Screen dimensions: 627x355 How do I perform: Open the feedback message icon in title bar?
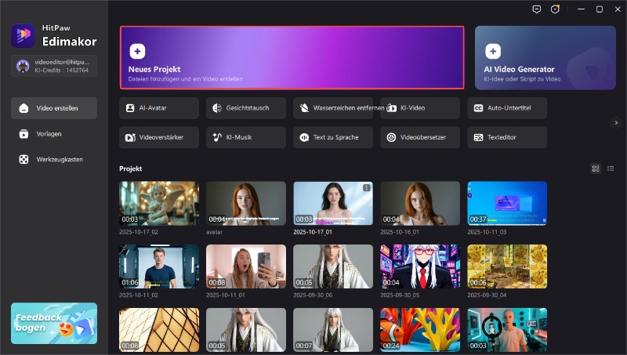(536, 9)
